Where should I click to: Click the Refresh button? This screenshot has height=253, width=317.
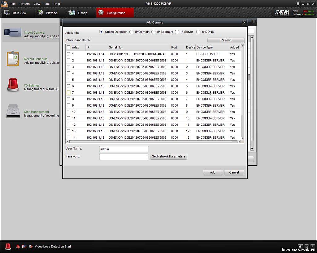pyautogui.click(x=226, y=40)
